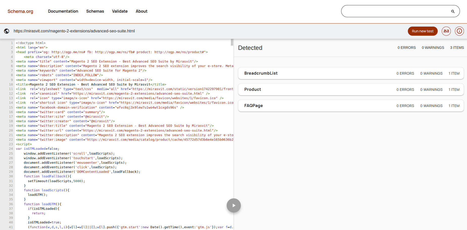This screenshot has width=467, height=230.
Task: Expand the Product detected item
Action: pyautogui.click(x=252, y=89)
